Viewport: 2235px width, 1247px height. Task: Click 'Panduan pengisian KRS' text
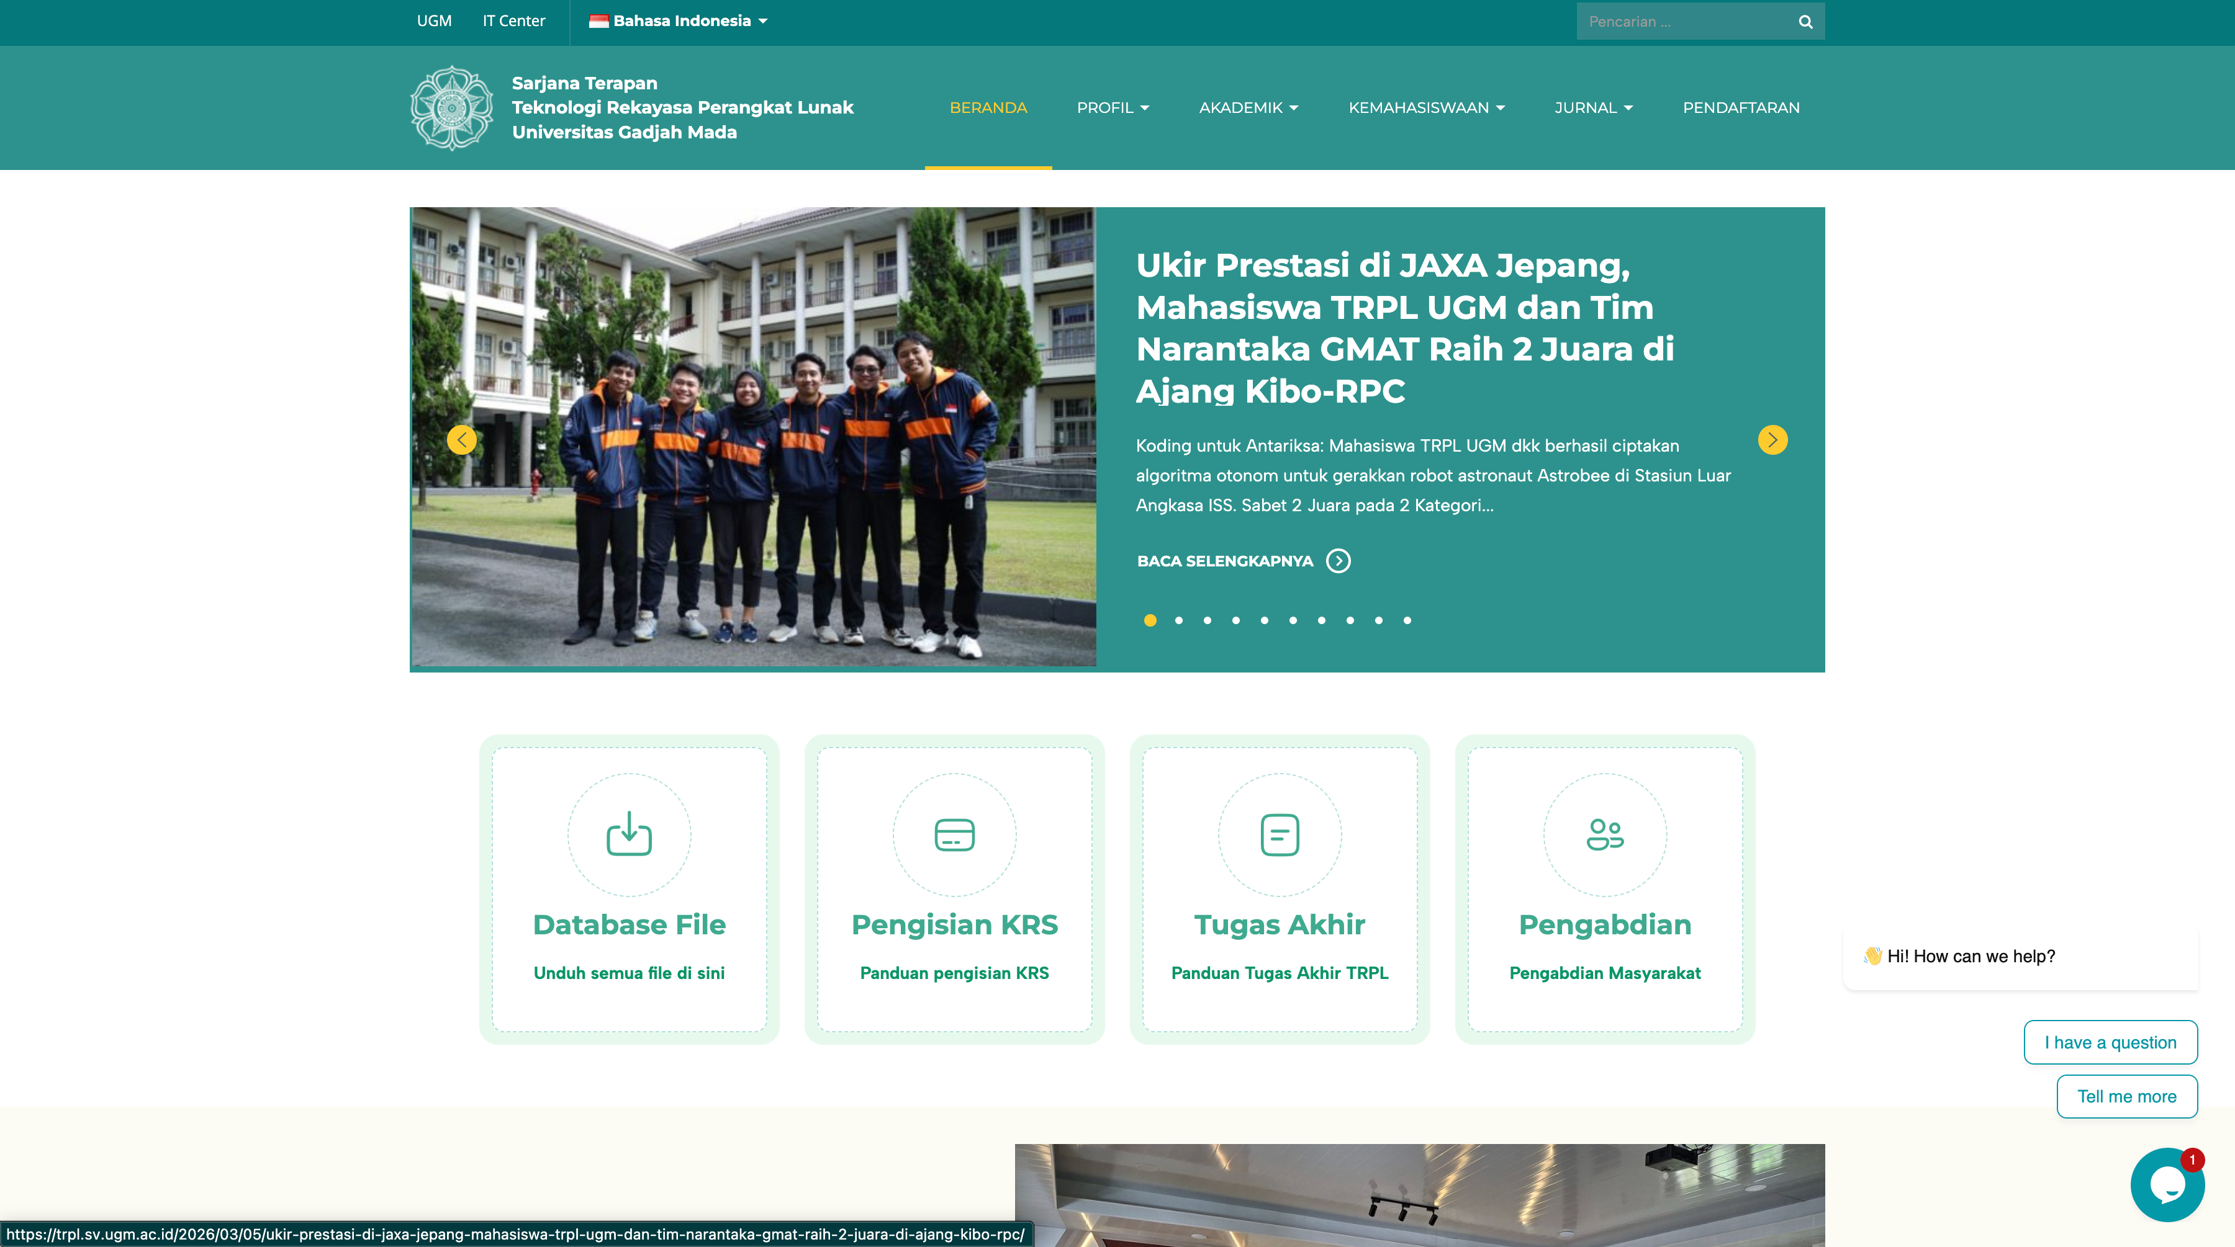pos(954,973)
